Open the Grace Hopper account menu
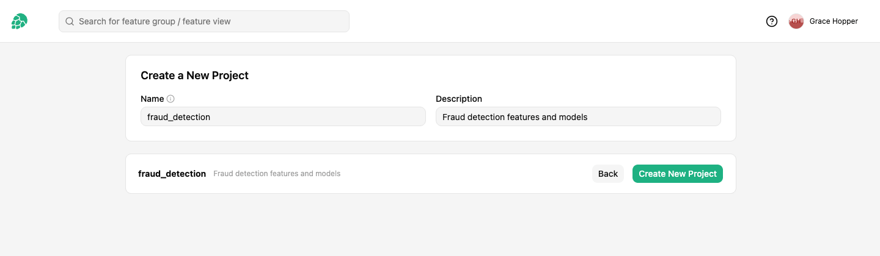880x256 pixels. point(834,21)
